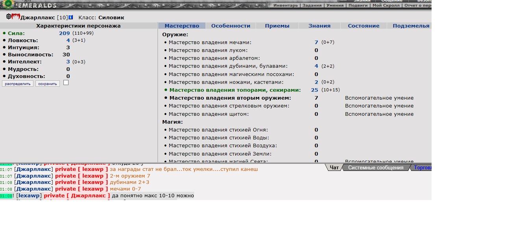Click the Мудрость stat label

click(22, 69)
